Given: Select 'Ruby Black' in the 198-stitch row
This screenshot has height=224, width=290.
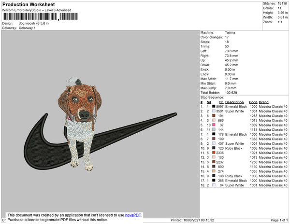Looking at the screenshot, I should point(233,176).
